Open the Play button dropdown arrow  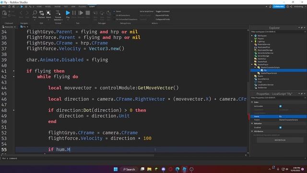pos(68,20)
